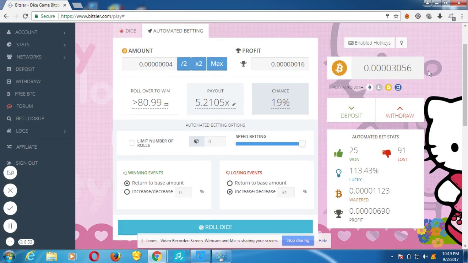Hide the Loom sharing notification bar
This screenshot has height=263, width=468.
pos(323,241)
